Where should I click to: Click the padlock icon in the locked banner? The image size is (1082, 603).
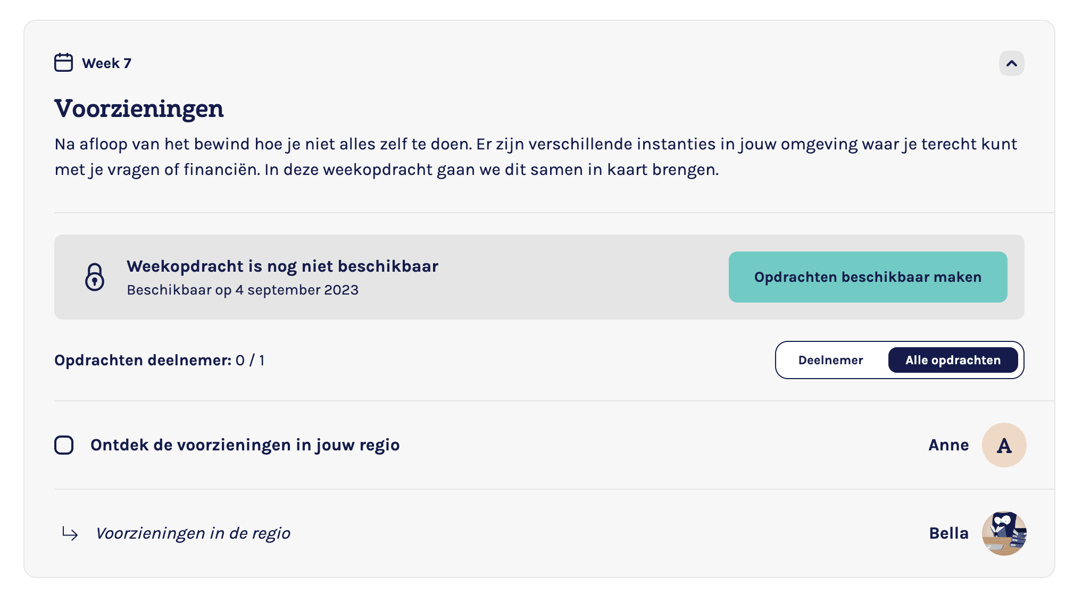pyautogui.click(x=95, y=277)
